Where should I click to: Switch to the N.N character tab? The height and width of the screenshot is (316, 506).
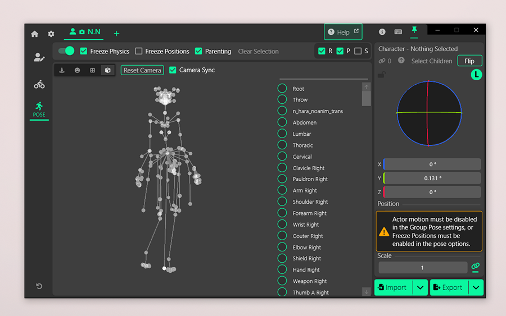click(85, 32)
